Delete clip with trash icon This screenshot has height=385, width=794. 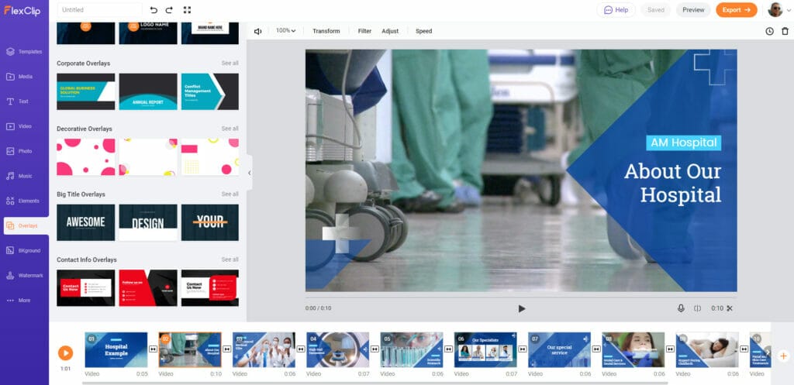[785, 31]
